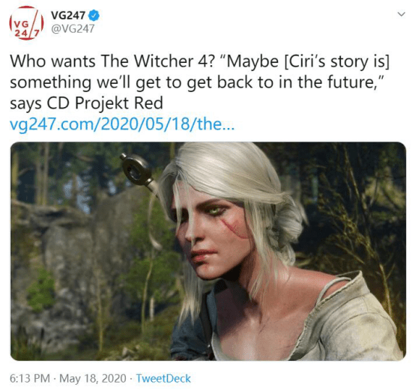Image resolution: width=415 pixels, height=390 pixels.
Task: Open the May 18, 2020 date permalink
Action: 93,378
